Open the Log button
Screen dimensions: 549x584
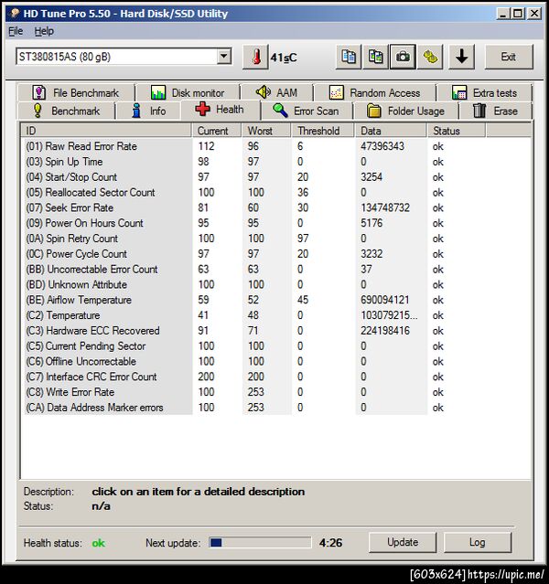pyautogui.click(x=478, y=542)
